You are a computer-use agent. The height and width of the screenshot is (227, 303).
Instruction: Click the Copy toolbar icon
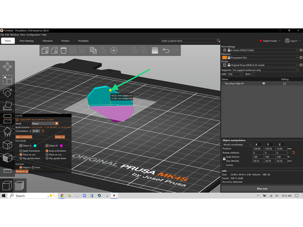point(93,51)
